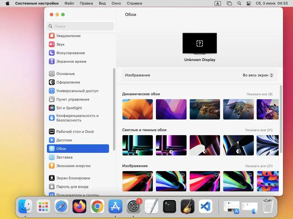The width and height of the screenshot is (293, 219).
Task: Open the Справка menu
Action: (x=134, y=3)
